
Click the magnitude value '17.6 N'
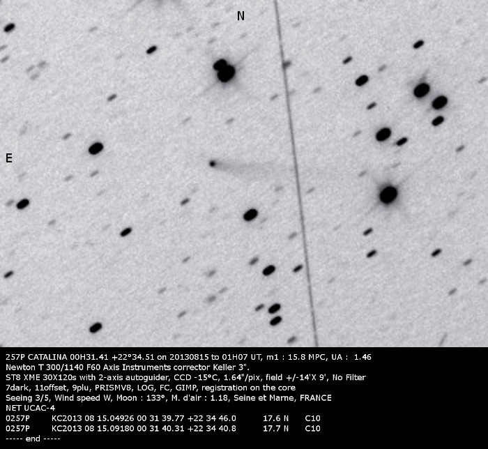click(276, 418)
